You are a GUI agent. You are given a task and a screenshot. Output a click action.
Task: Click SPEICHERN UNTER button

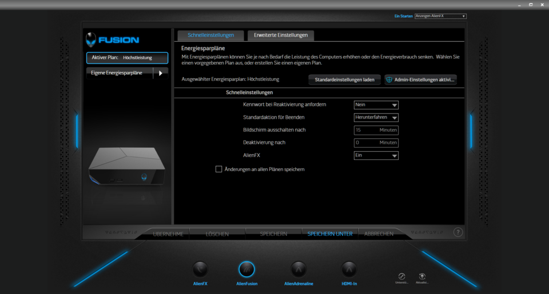[x=330, y=234]
